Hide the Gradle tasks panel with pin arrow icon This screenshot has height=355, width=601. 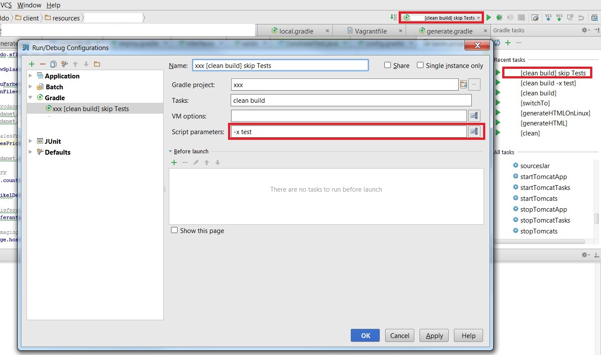[x=596, y=30]
